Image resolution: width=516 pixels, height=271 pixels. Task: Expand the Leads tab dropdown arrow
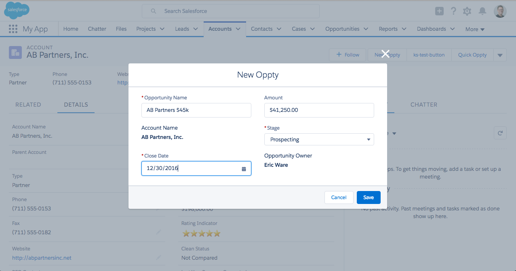click(196, 29)
